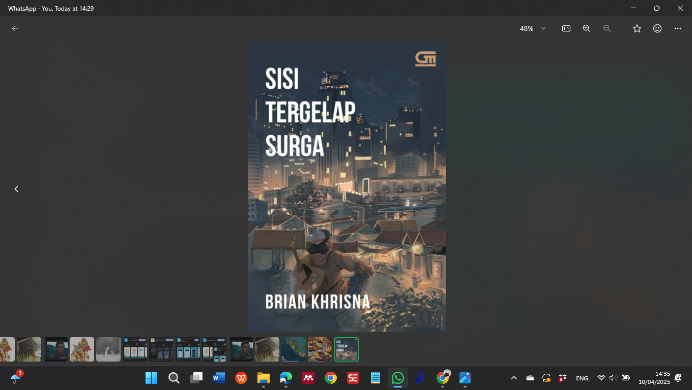Click the Sisi Tergelap Surga book cover image
Viewport: 692px width, 390px height.
tap(347, 186)
